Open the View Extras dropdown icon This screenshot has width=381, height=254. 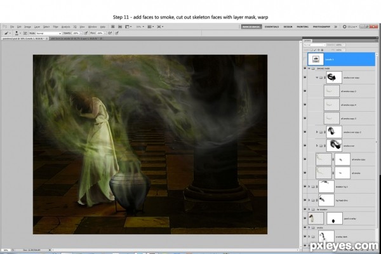click(x=128, y=27)
